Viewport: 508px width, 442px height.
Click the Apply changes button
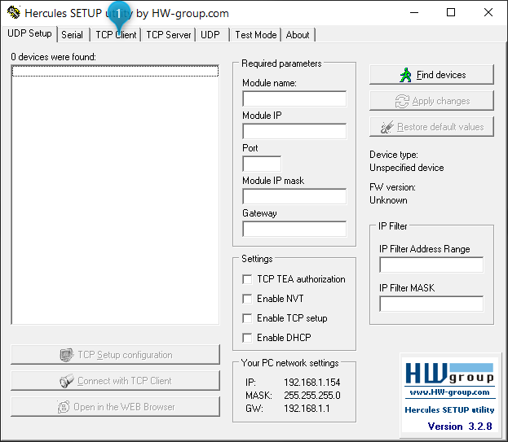[431, 101]
